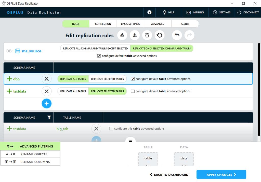The height and width of the screenshot is (182, 261).
Task: Click the table box under TABLE
Action: tap(148, 159)
